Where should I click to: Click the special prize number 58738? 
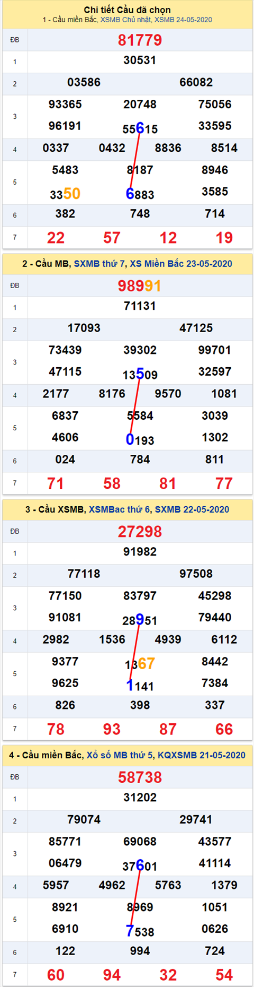(140, 777)
